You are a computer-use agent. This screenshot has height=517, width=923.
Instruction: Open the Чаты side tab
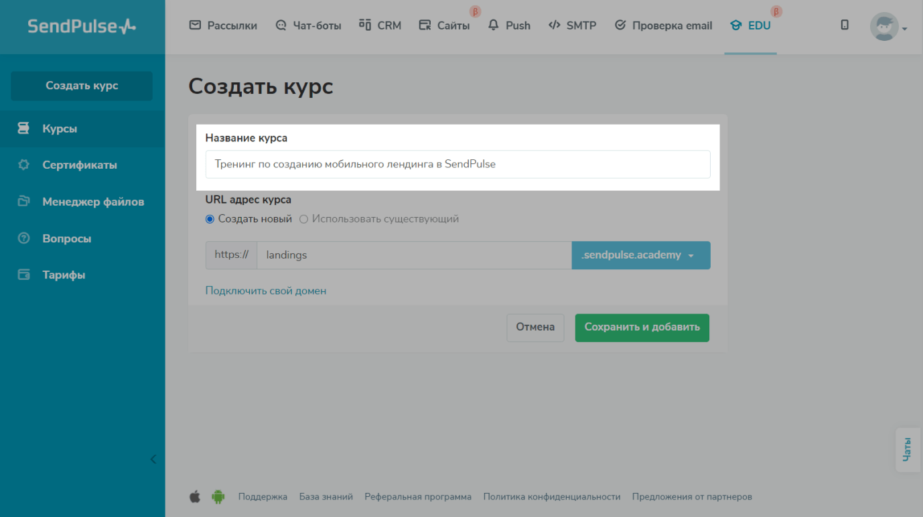point(908,449)
